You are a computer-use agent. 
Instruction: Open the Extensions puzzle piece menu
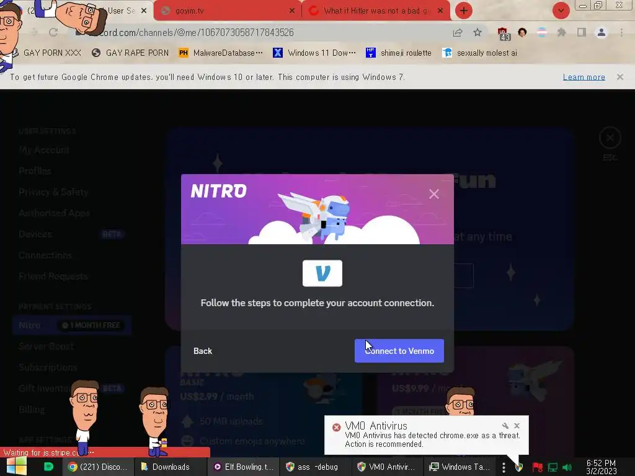click(x=561, y=32)
